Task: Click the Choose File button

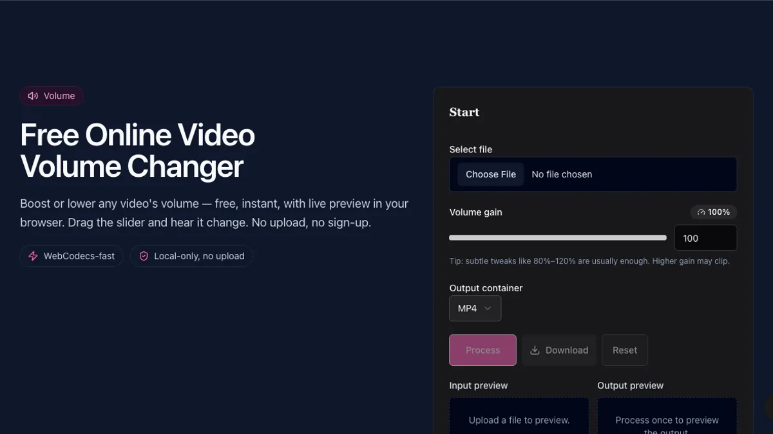Action: (491, 174)
